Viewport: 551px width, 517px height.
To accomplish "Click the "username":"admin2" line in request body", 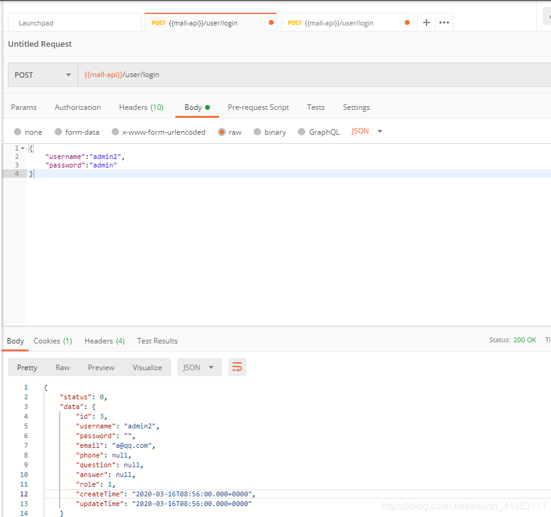I will pos(85,157).
